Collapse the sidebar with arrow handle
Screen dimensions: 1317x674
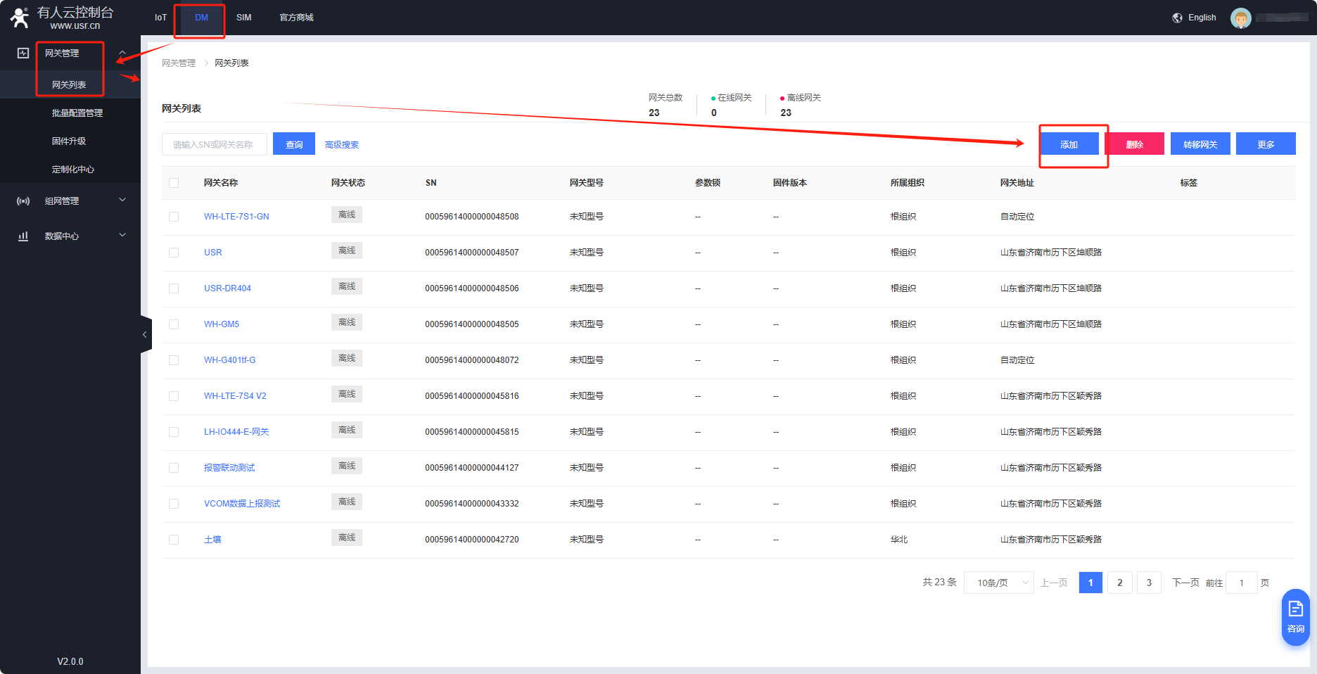pyautogui.click(x=145, y=335)
